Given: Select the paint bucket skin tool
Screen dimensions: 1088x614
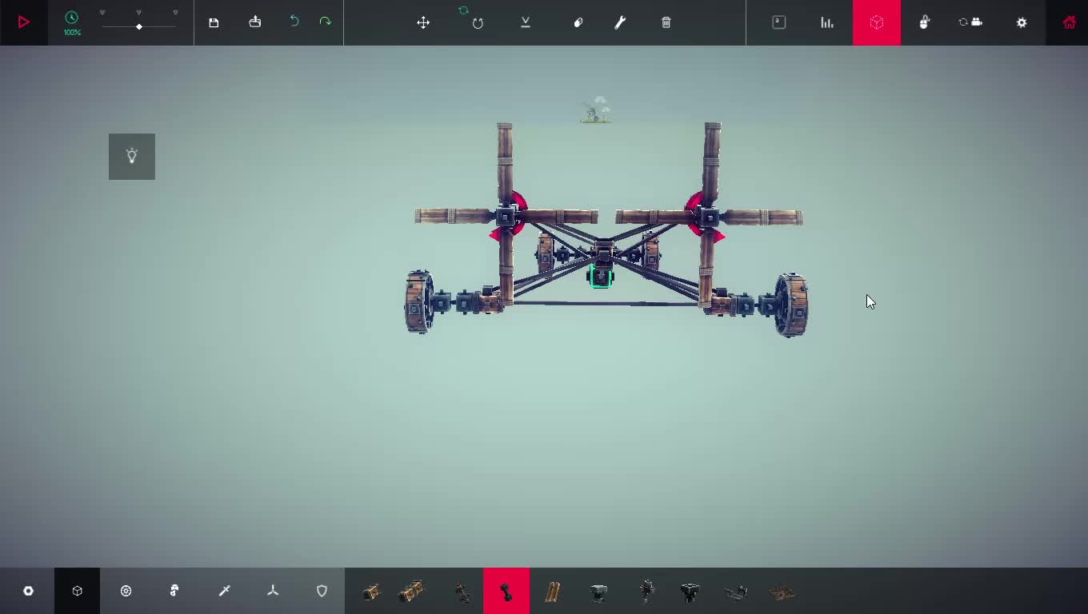Looking at the screenshot, I should click(578, 22).
